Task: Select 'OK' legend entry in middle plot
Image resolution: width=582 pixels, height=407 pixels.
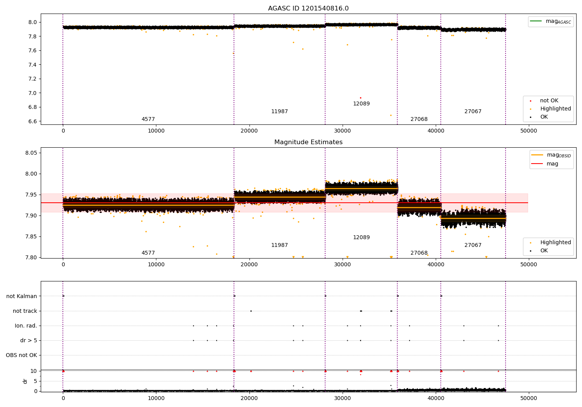Action: tap(539, 251)
